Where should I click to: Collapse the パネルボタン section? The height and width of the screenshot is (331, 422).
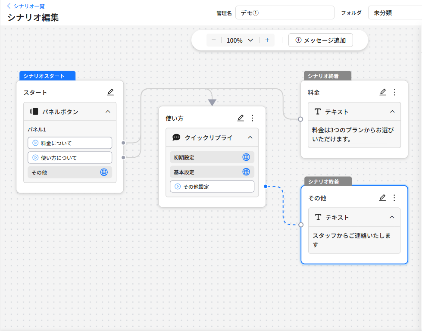click(108, 112)
